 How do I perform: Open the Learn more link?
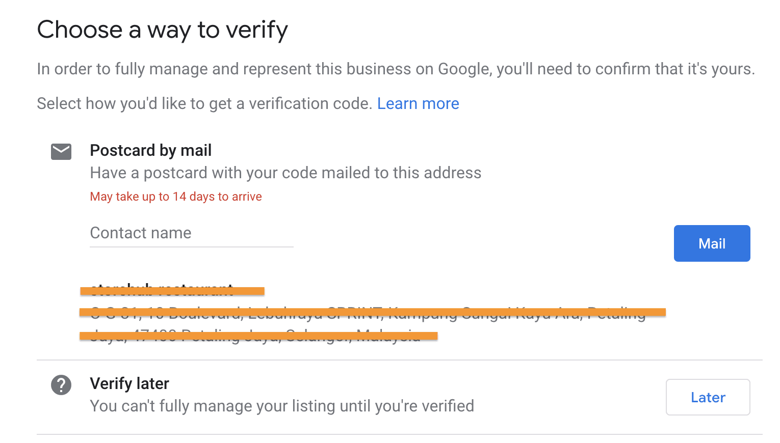[418, 104]
